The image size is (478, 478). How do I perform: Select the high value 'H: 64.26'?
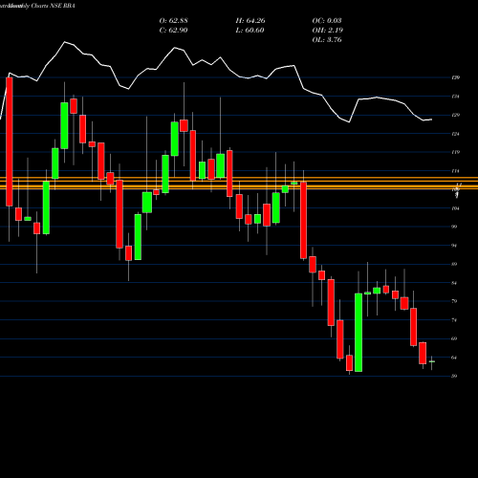[250, 21]
